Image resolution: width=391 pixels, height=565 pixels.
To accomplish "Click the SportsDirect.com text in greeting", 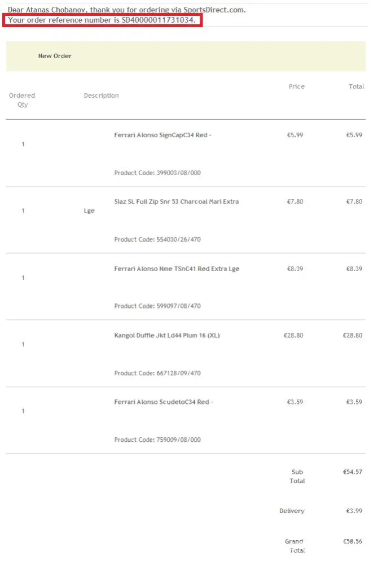I will (x=217, y=10).
